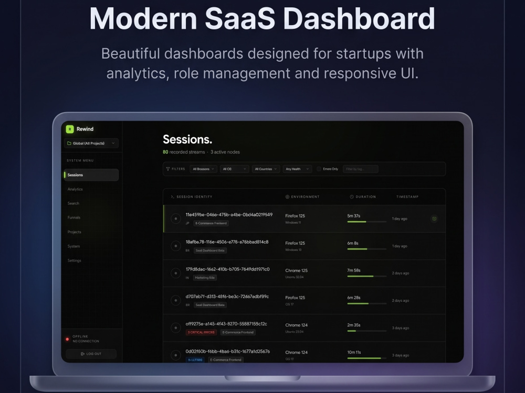Go to Search in the sidebar
Screen dimensions: 525x393
(x=73, y=203)
